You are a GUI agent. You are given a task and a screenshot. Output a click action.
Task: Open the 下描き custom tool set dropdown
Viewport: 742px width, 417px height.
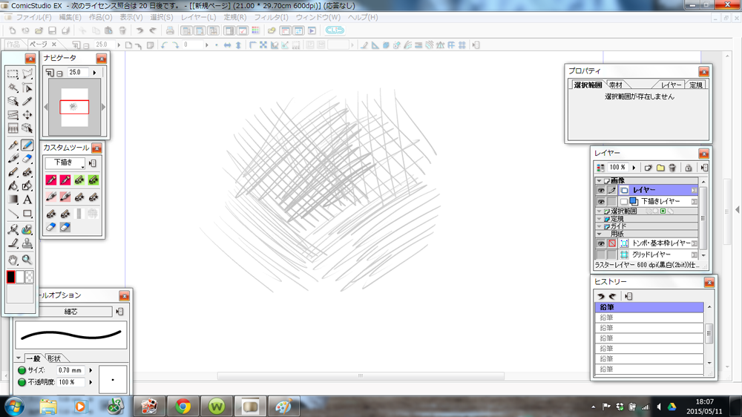[x=65, y=162]
